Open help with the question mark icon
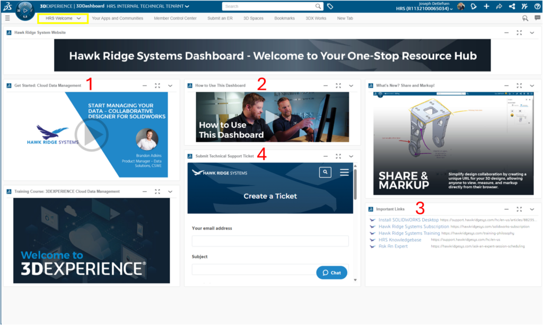The image size is (543, 325). [537, 6]
